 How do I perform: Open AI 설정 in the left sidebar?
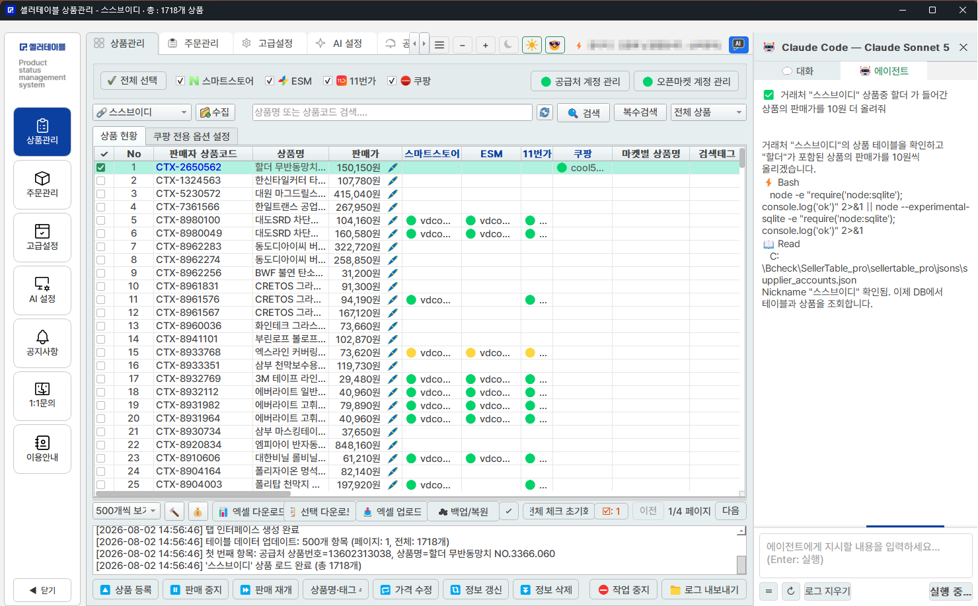click(42, 290)
